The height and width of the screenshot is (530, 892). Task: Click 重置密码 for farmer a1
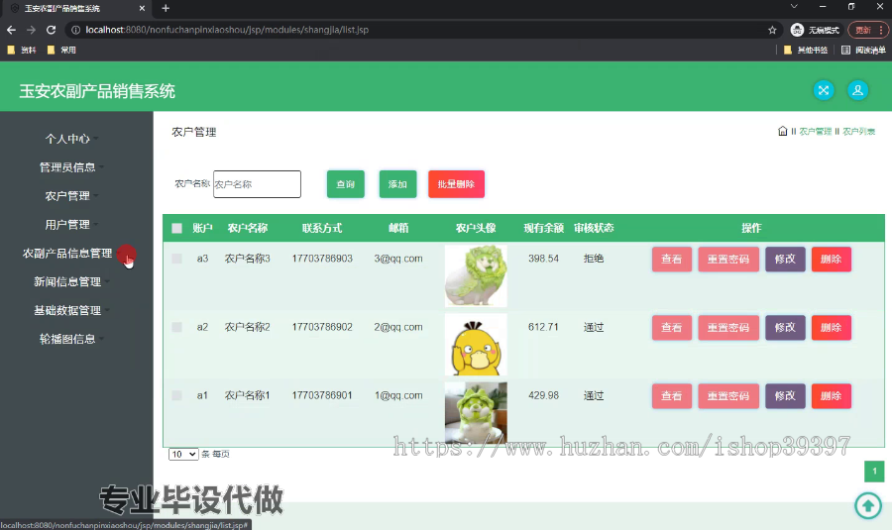click(728, 396)
